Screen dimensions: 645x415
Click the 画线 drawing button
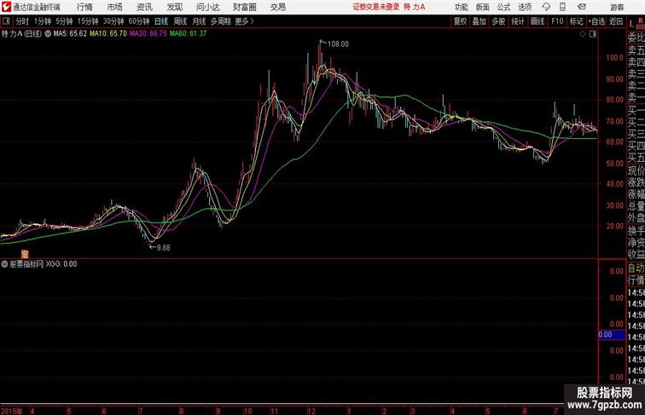[x=537, y=21]
